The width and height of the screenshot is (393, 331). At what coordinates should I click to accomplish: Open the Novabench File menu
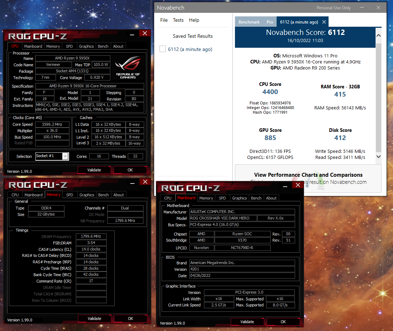(164, 20)
